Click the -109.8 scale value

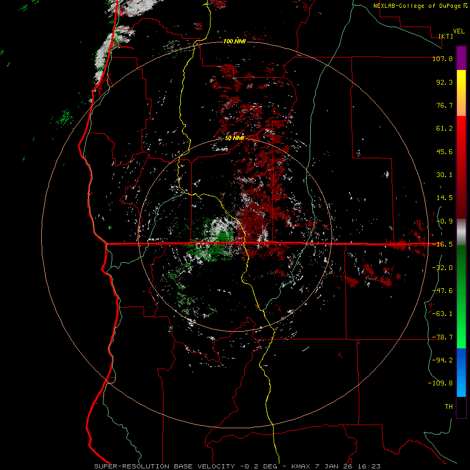pos(440,383)
